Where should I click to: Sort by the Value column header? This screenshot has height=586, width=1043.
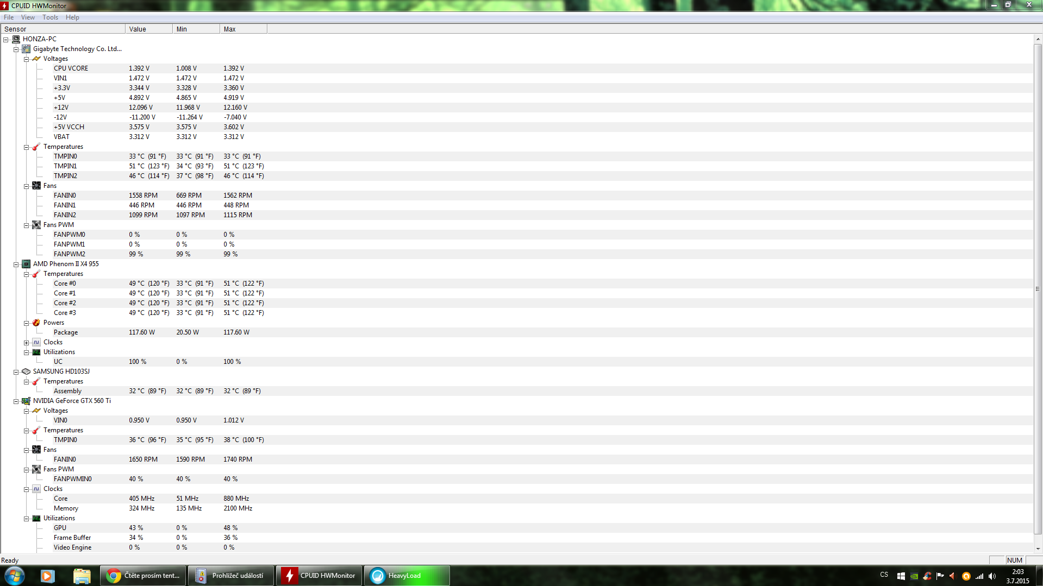point(149,29)
